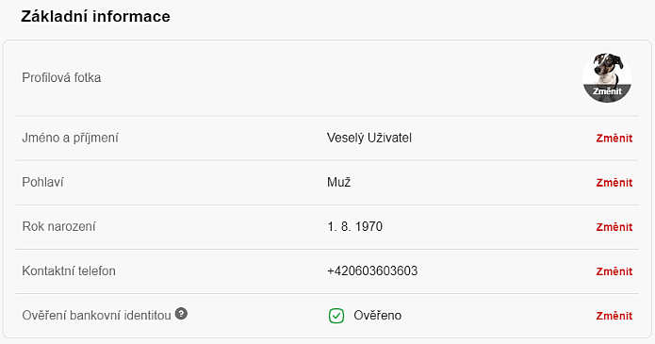
Task: Click the Kontaktní telefon label
Action: coord(69,270)
